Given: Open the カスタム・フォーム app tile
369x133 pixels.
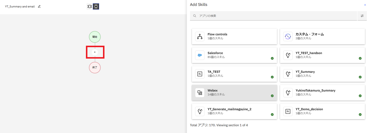Looking at the screenshot, I should pyautogui.click(x=322, y=36).
